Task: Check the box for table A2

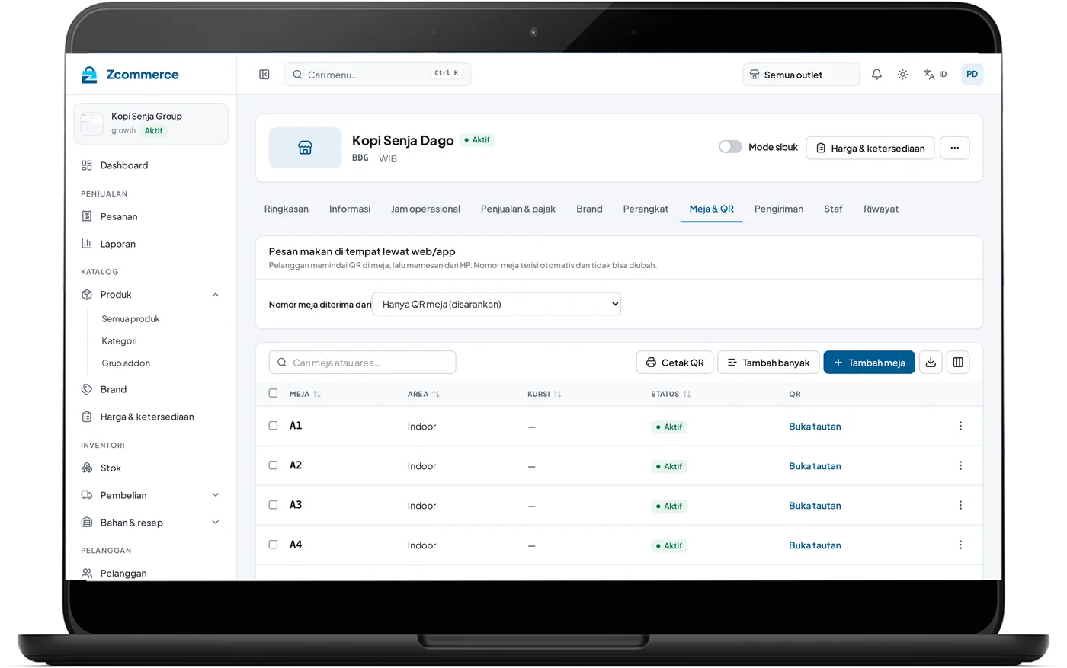Action: click(273, 465)
